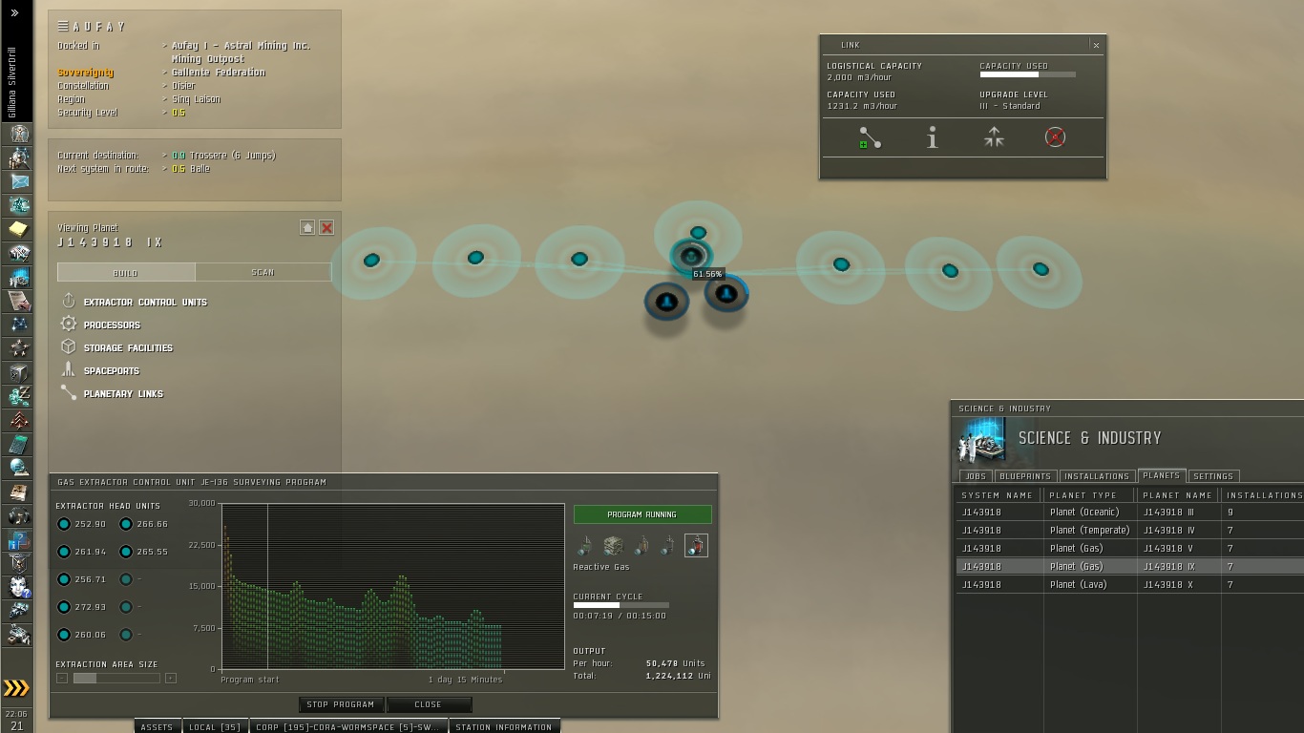Click the Stop Program button
Viewport: 1304px width, 733px height.
(341, 704)
